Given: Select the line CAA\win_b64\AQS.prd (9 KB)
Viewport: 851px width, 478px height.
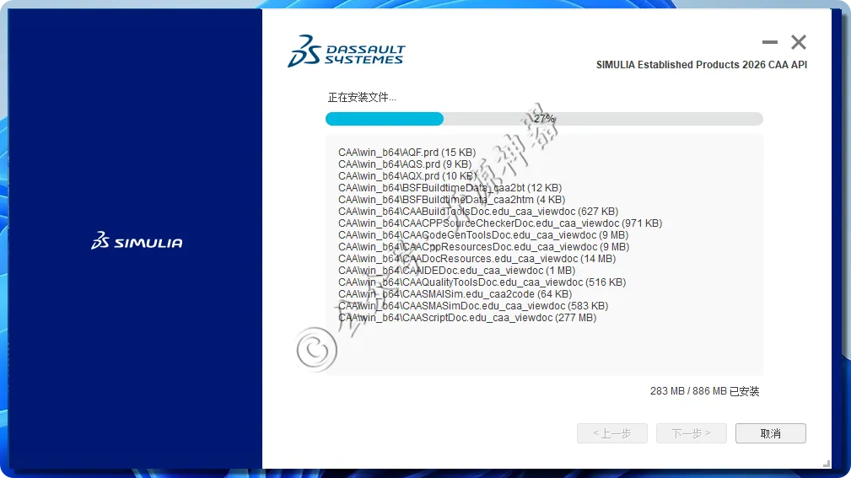Looking at the screenshot, I should tap(405, 164).
